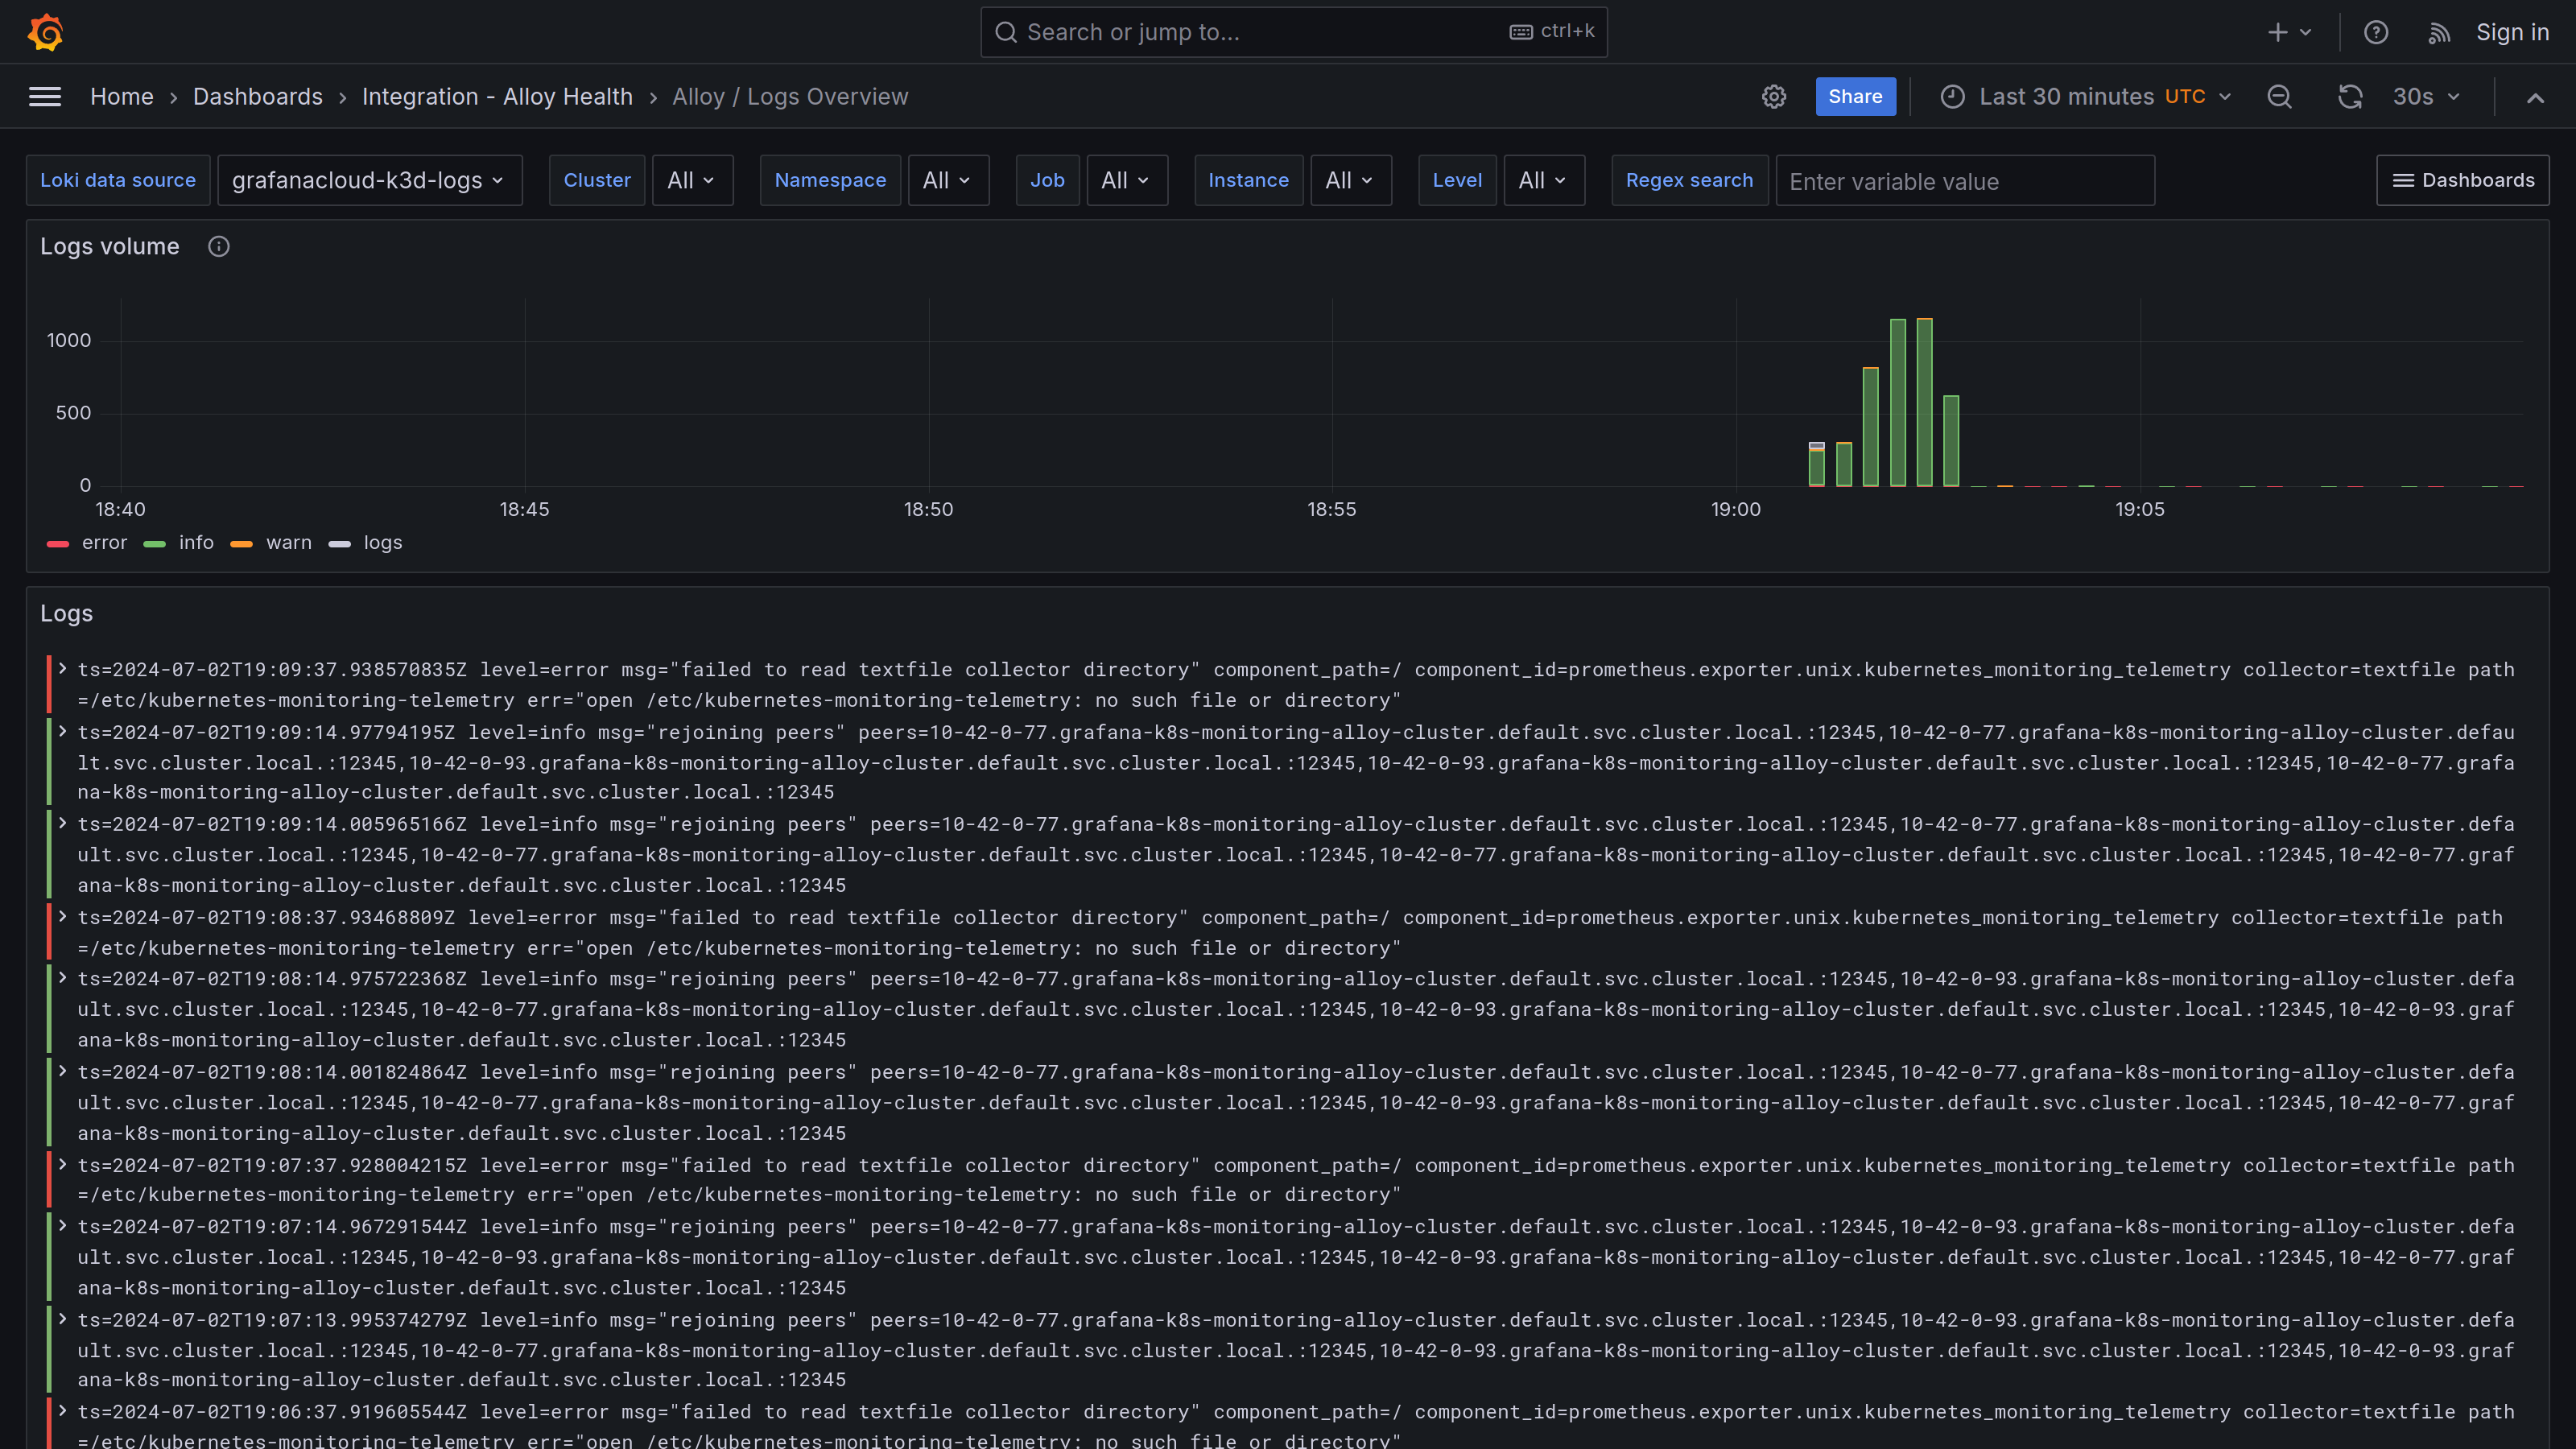2576x1449 pixels.
Task: Toggle the error series in legend
Action: (x=103, y=543)
